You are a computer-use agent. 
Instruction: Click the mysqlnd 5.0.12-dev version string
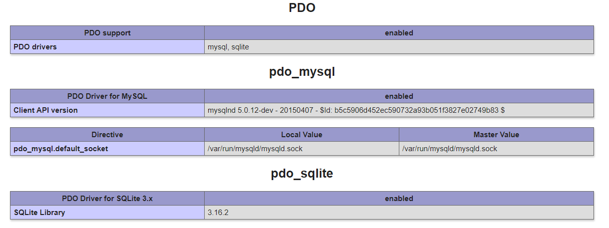click(356, 110)
